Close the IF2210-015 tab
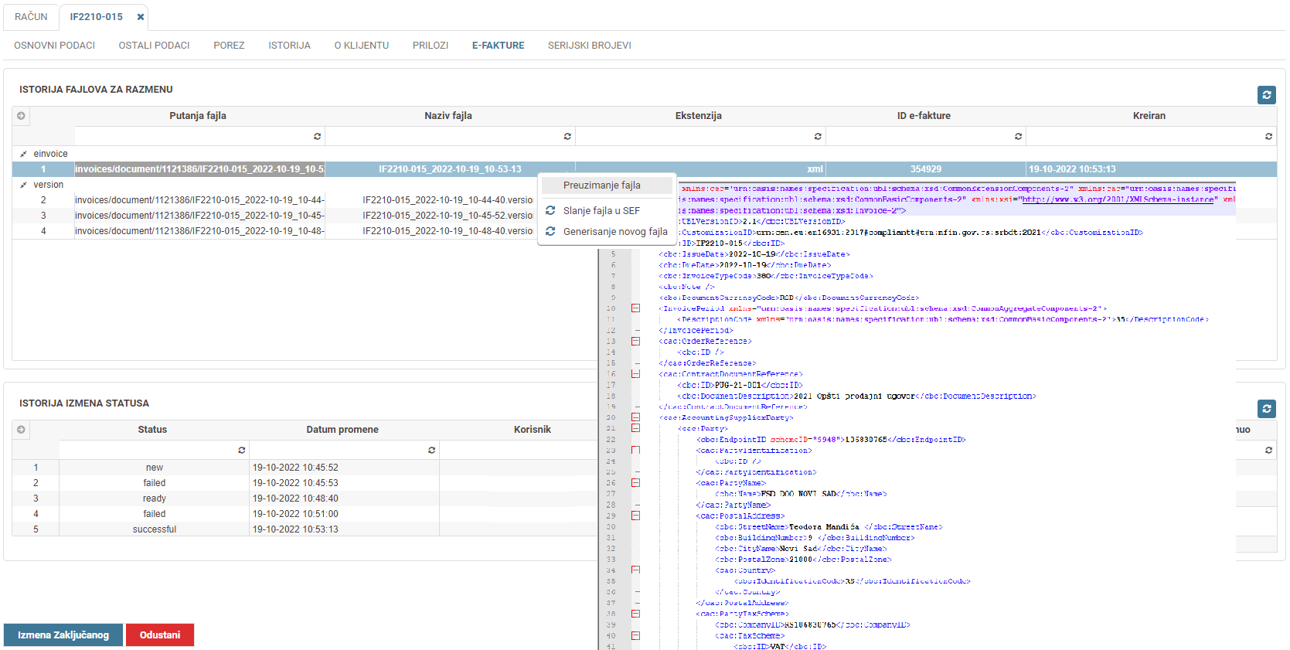 click(x=141, y=17)
